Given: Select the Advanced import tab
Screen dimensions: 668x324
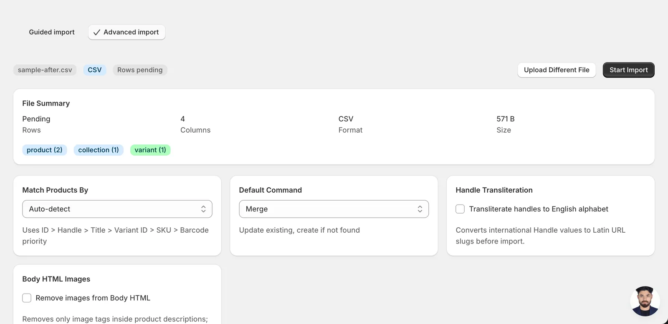Looking at the screenshot, I should click(x=127, y=32).
